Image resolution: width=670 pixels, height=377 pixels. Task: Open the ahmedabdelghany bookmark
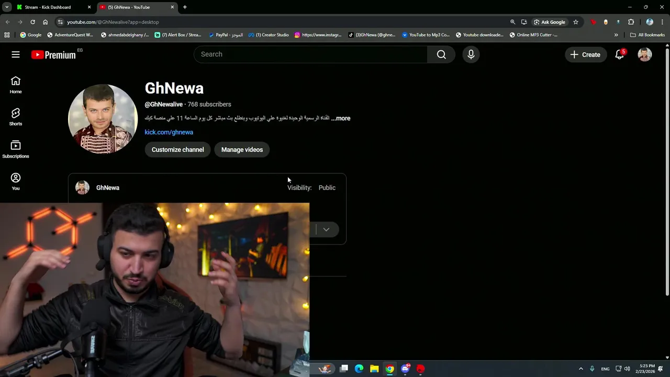point(125,35)
